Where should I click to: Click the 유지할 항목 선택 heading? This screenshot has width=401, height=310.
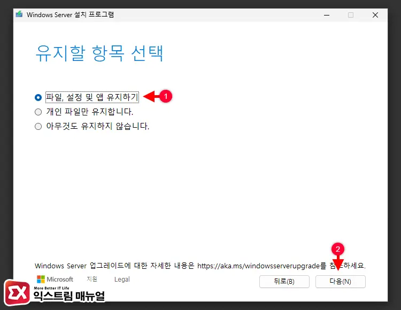(x=99, y=53)
